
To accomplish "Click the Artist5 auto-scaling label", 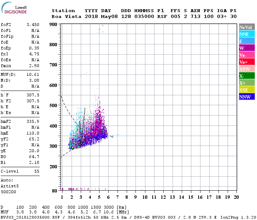I will (10, 186).
